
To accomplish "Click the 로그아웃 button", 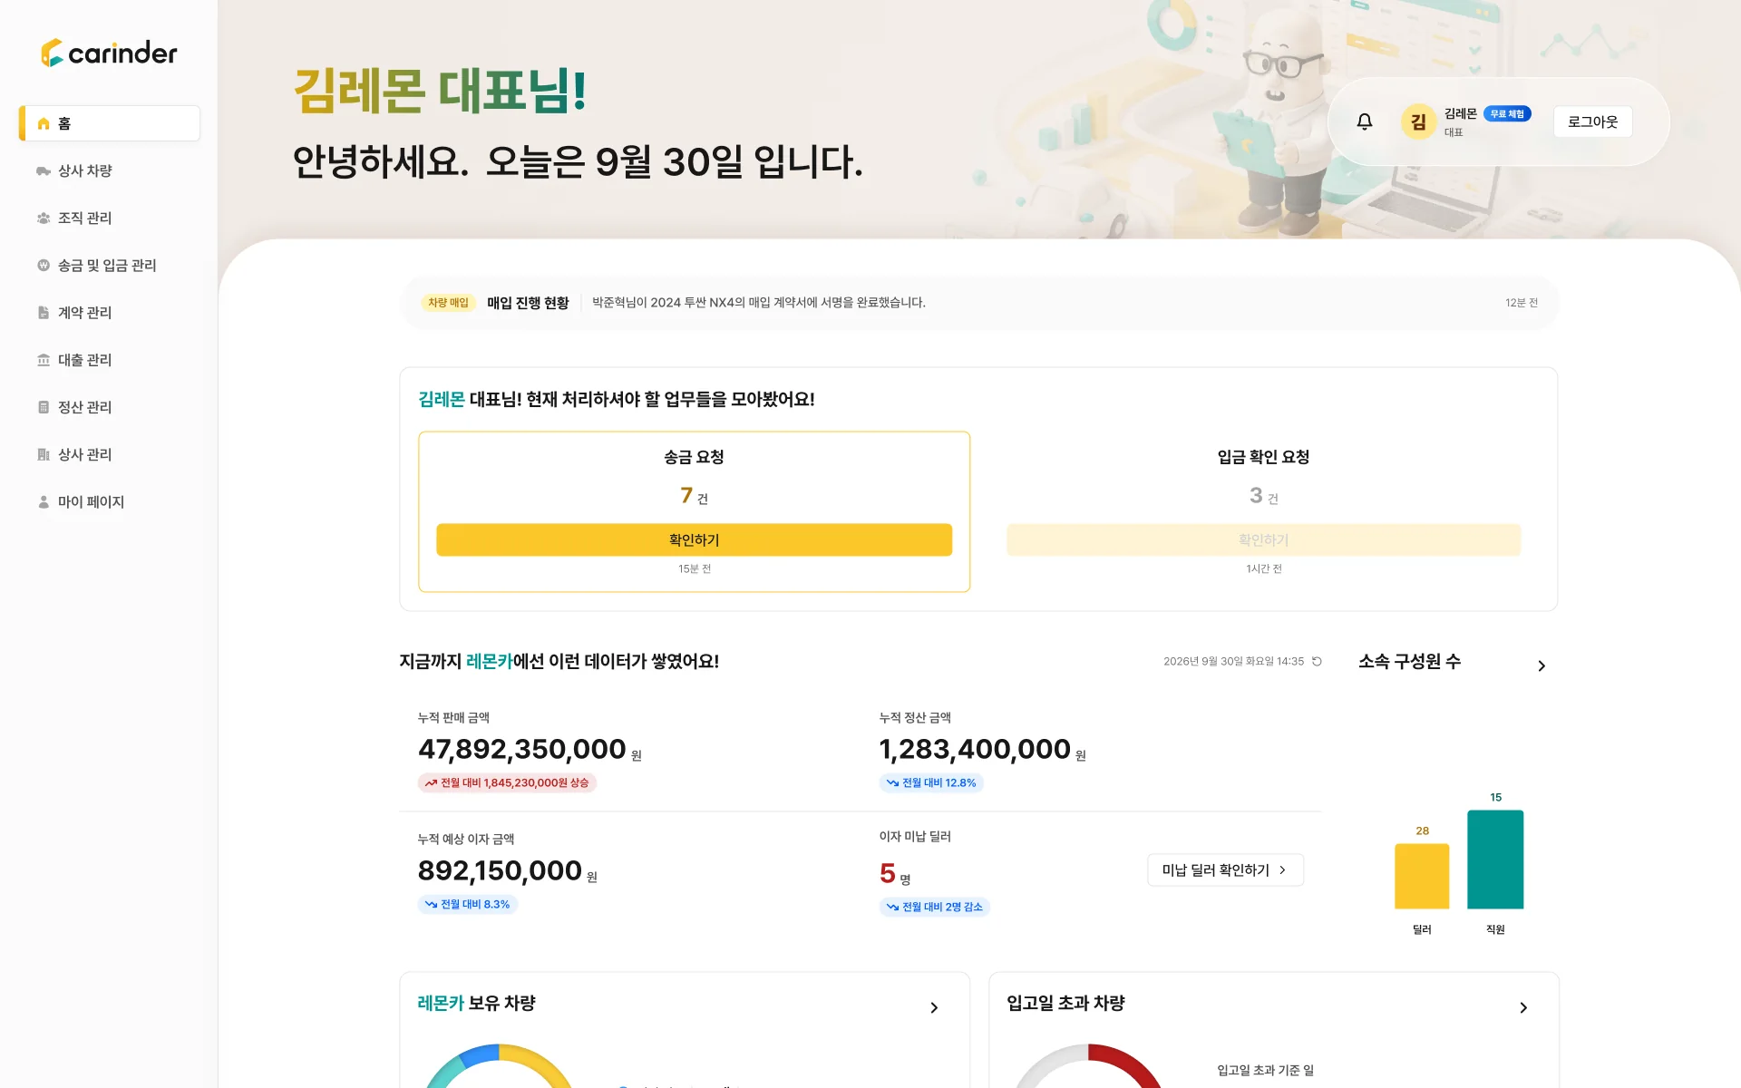I will (1592, 121).
